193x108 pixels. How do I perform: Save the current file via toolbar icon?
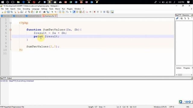(8, 12)
